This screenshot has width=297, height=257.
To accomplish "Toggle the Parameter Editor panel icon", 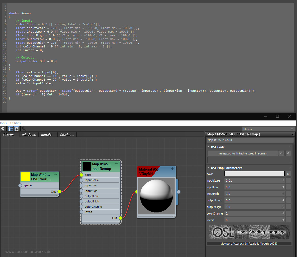I will (16, 129).
